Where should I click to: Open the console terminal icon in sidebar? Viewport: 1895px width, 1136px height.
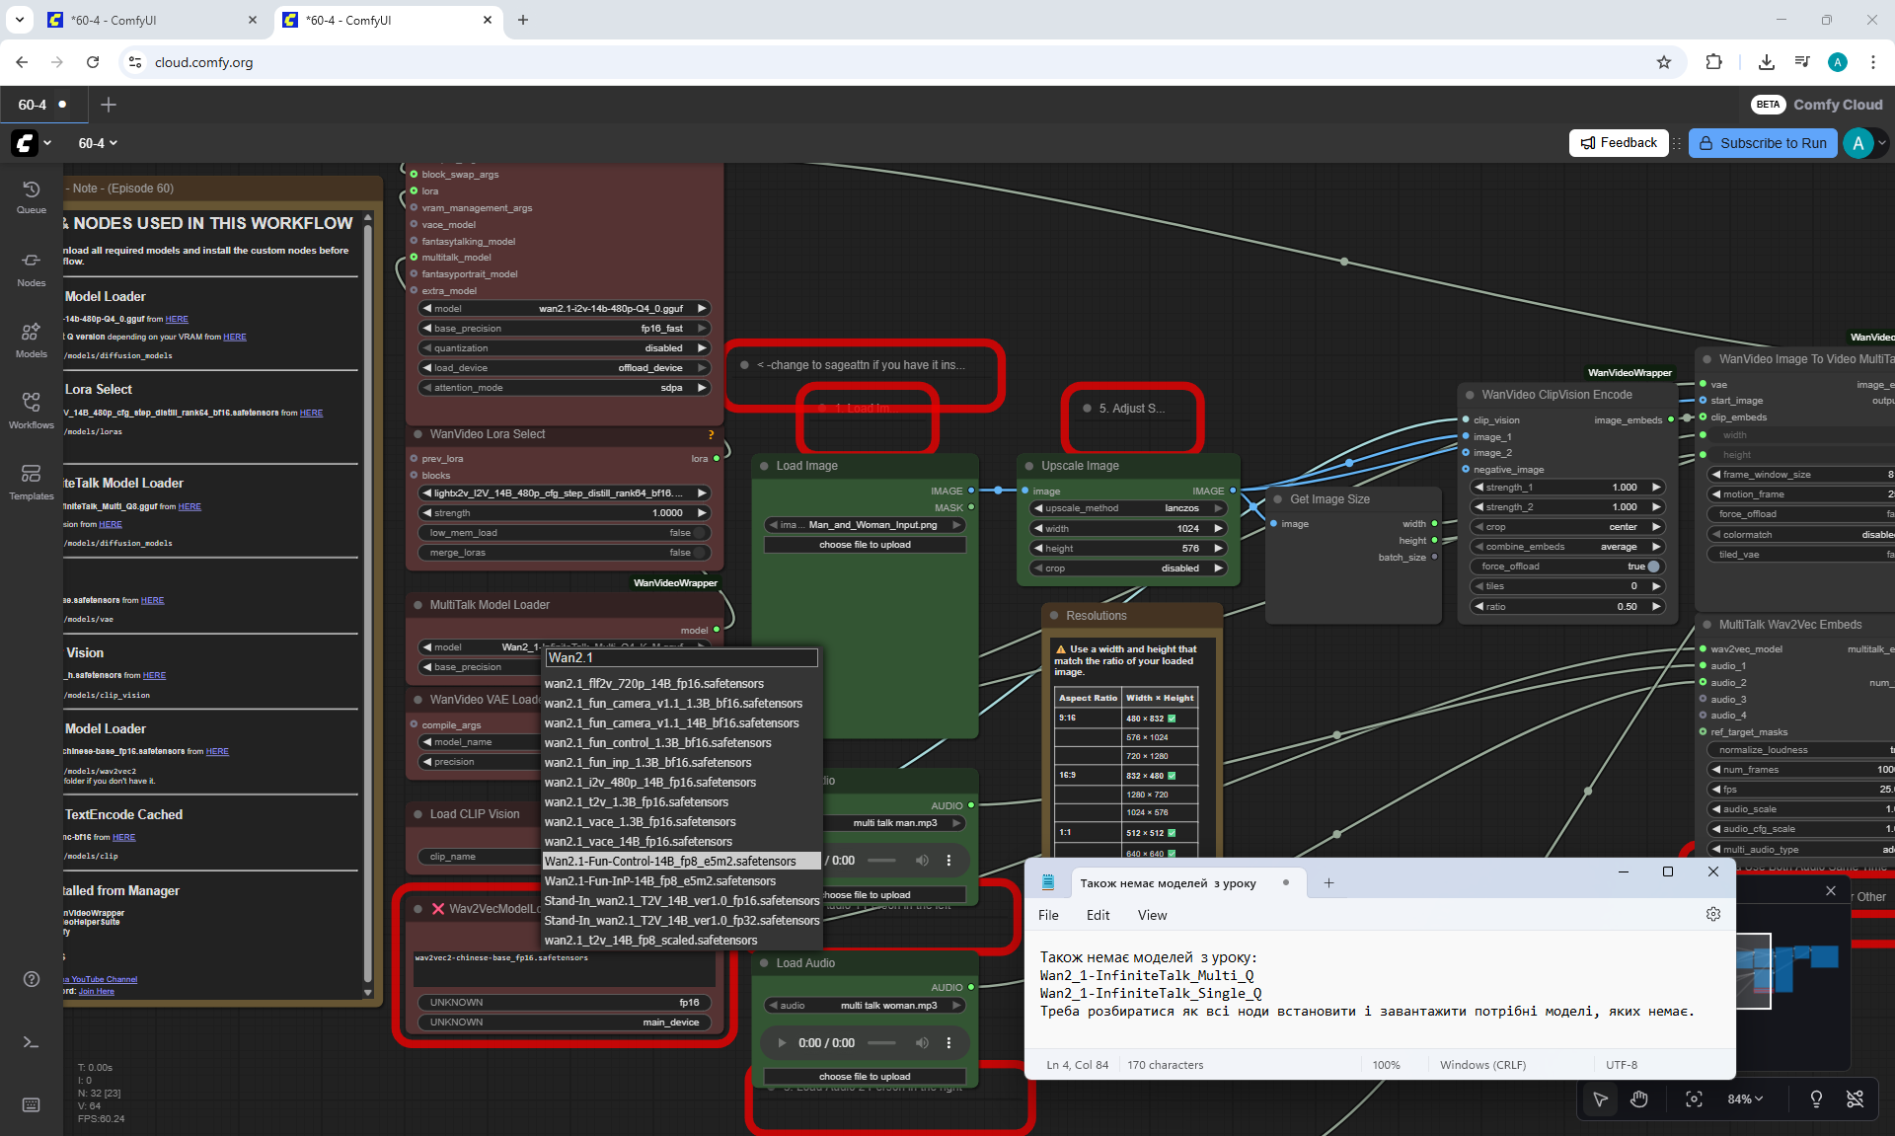(31, 1042)
